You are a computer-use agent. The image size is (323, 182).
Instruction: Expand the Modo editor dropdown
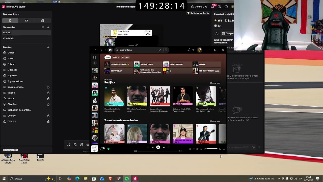[11, 14]
